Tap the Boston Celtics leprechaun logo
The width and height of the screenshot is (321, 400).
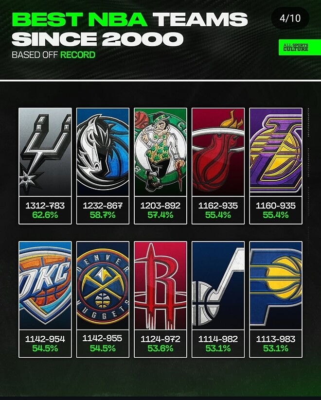(x=160, y=152)
